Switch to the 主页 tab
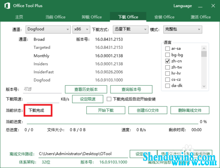 point(19,17)
